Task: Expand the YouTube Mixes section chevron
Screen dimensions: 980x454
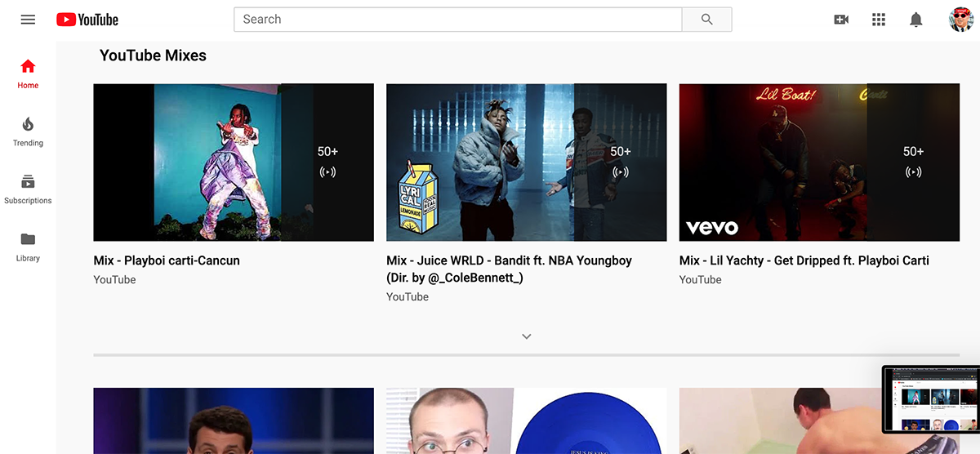Action: [x=527, y=336]
